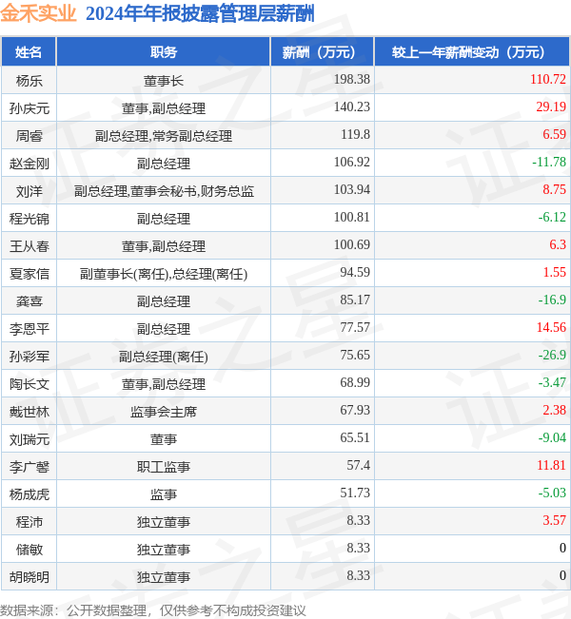Click 刘瑞元's 董事 position cell

tap(163, 439)
